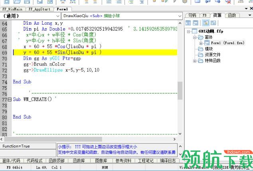
Task: Switch to the FF_WinMain tab
Action: [12, 9]
